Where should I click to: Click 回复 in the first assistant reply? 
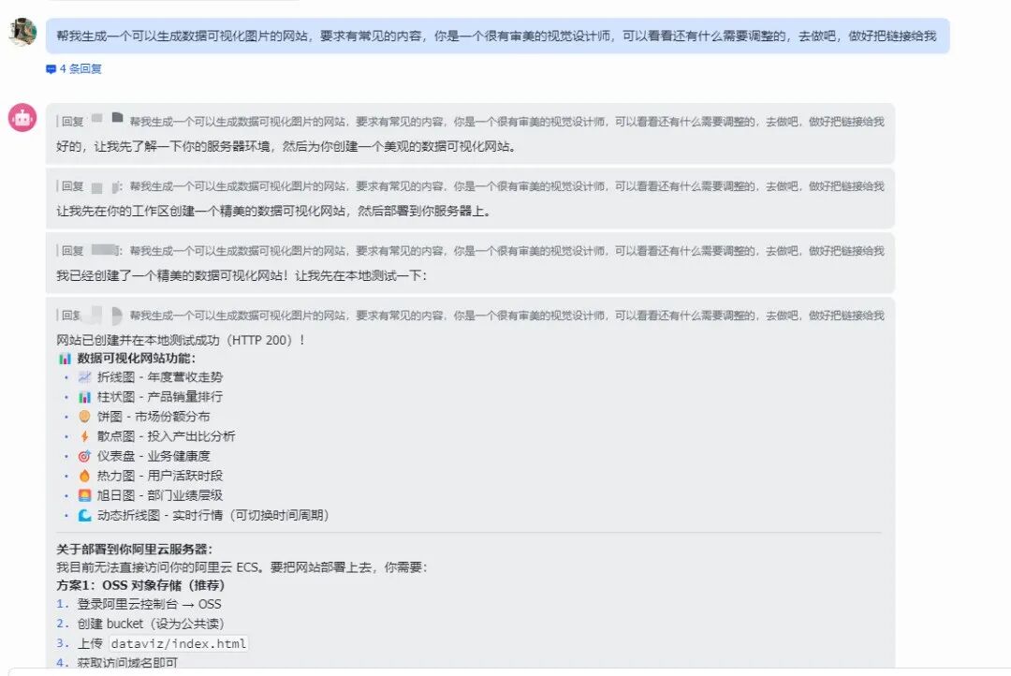(69, 120)
